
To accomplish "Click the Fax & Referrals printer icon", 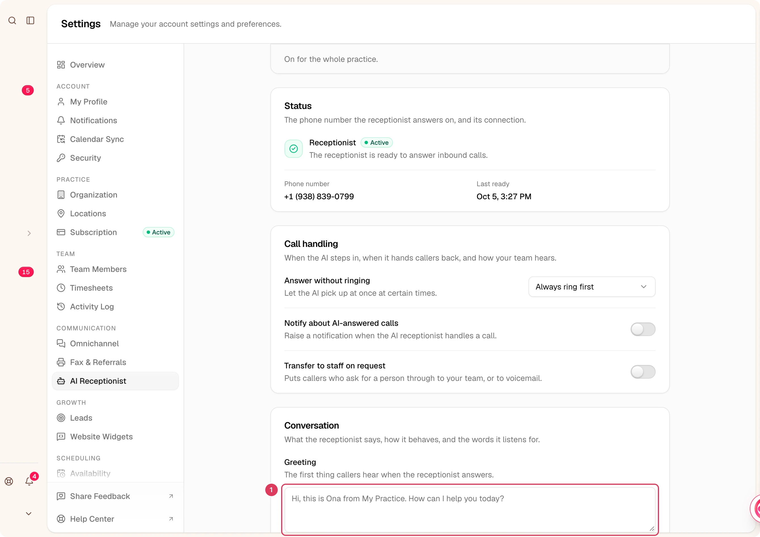I will pyautogui.click(x=61, y=362).
